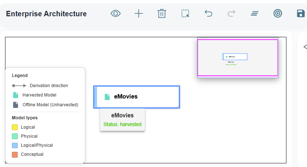Image resolution: width=307 pixels, height=167 pixels.
Task: Click the trash delete icon
Action: point(162,13)
